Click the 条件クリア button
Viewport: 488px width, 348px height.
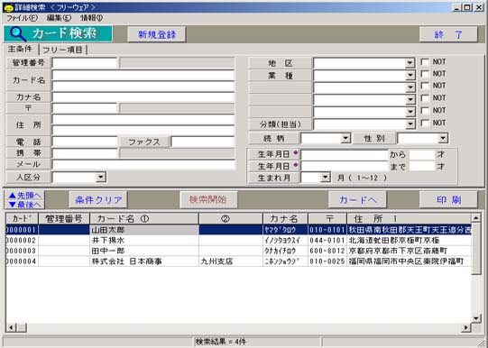point(98,199)
